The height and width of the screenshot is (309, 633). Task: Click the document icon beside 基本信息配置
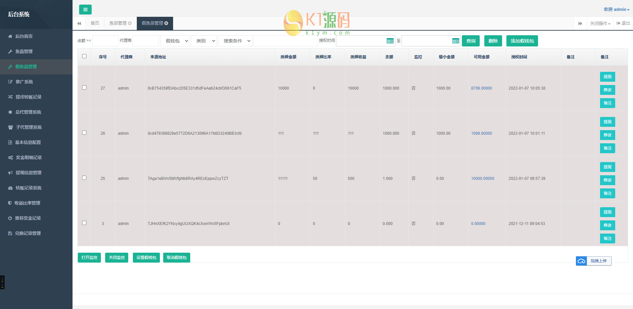pyautogui.click(x=10, y=142)
